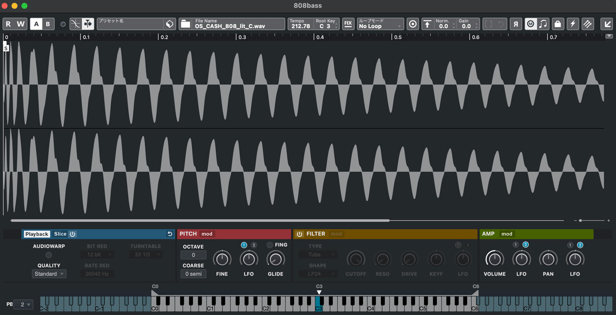Open the sample file folder icon

click(185, 24)
